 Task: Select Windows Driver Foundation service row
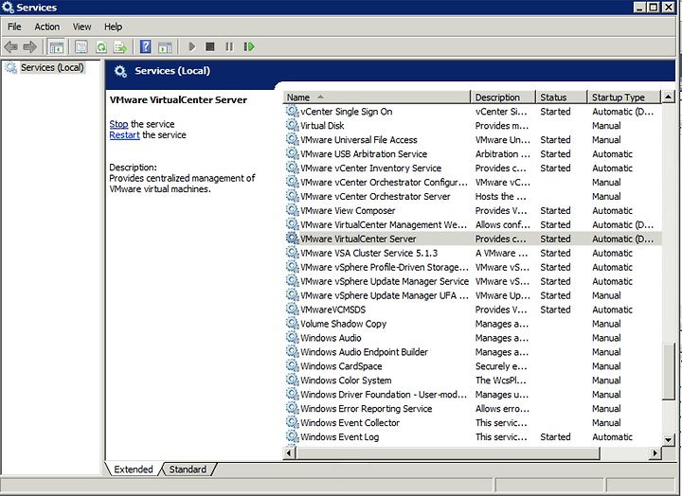(x=474, y=395)
